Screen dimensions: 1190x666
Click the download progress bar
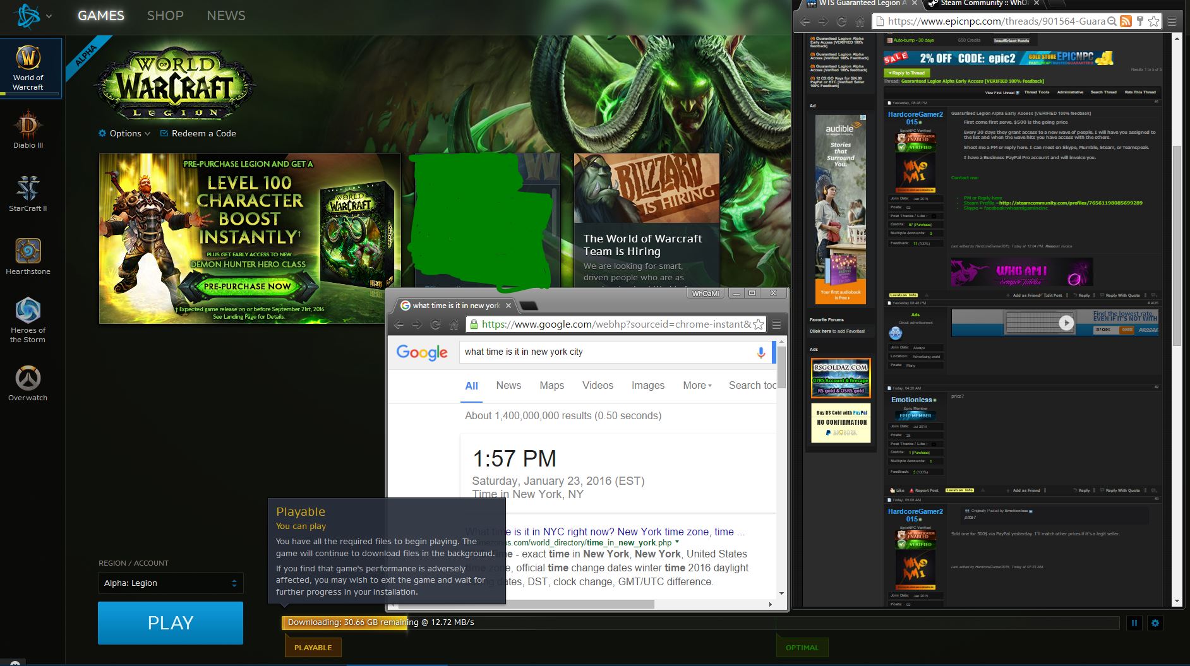coord(700,622)
